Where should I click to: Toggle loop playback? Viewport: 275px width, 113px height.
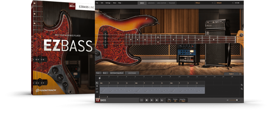coord(141,100)
